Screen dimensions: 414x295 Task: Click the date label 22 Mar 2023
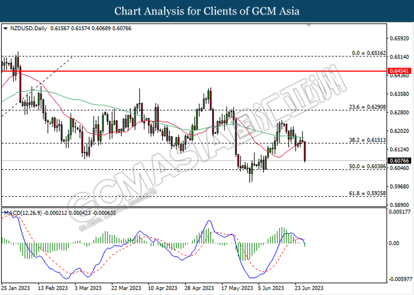(x=126, y=288)
